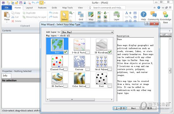Click map types scrollbar left arrow
174x114 pixels.
pyautogui.click(x=48, y=100)
